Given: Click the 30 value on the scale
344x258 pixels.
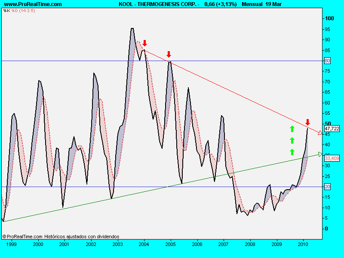Looking at the screenshot, I should coord(327,166).
